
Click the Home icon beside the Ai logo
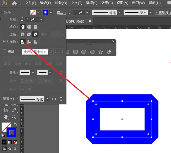(x=14, y=3)
